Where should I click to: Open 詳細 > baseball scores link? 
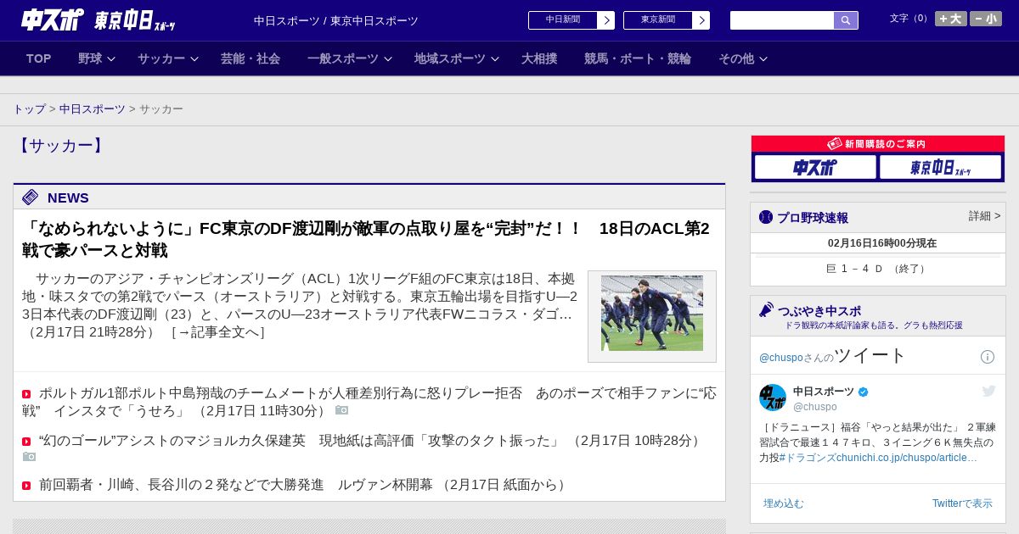(x=985, y=216)
